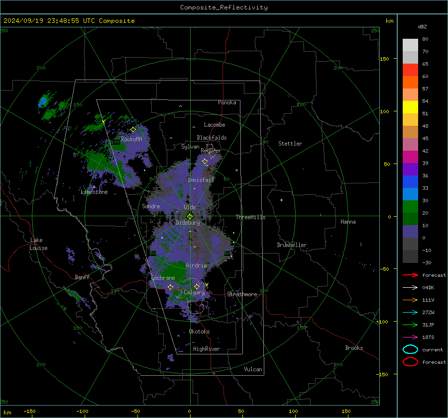Select the Cochrane label on the map
448x418 pixels.
click(163, 278)
